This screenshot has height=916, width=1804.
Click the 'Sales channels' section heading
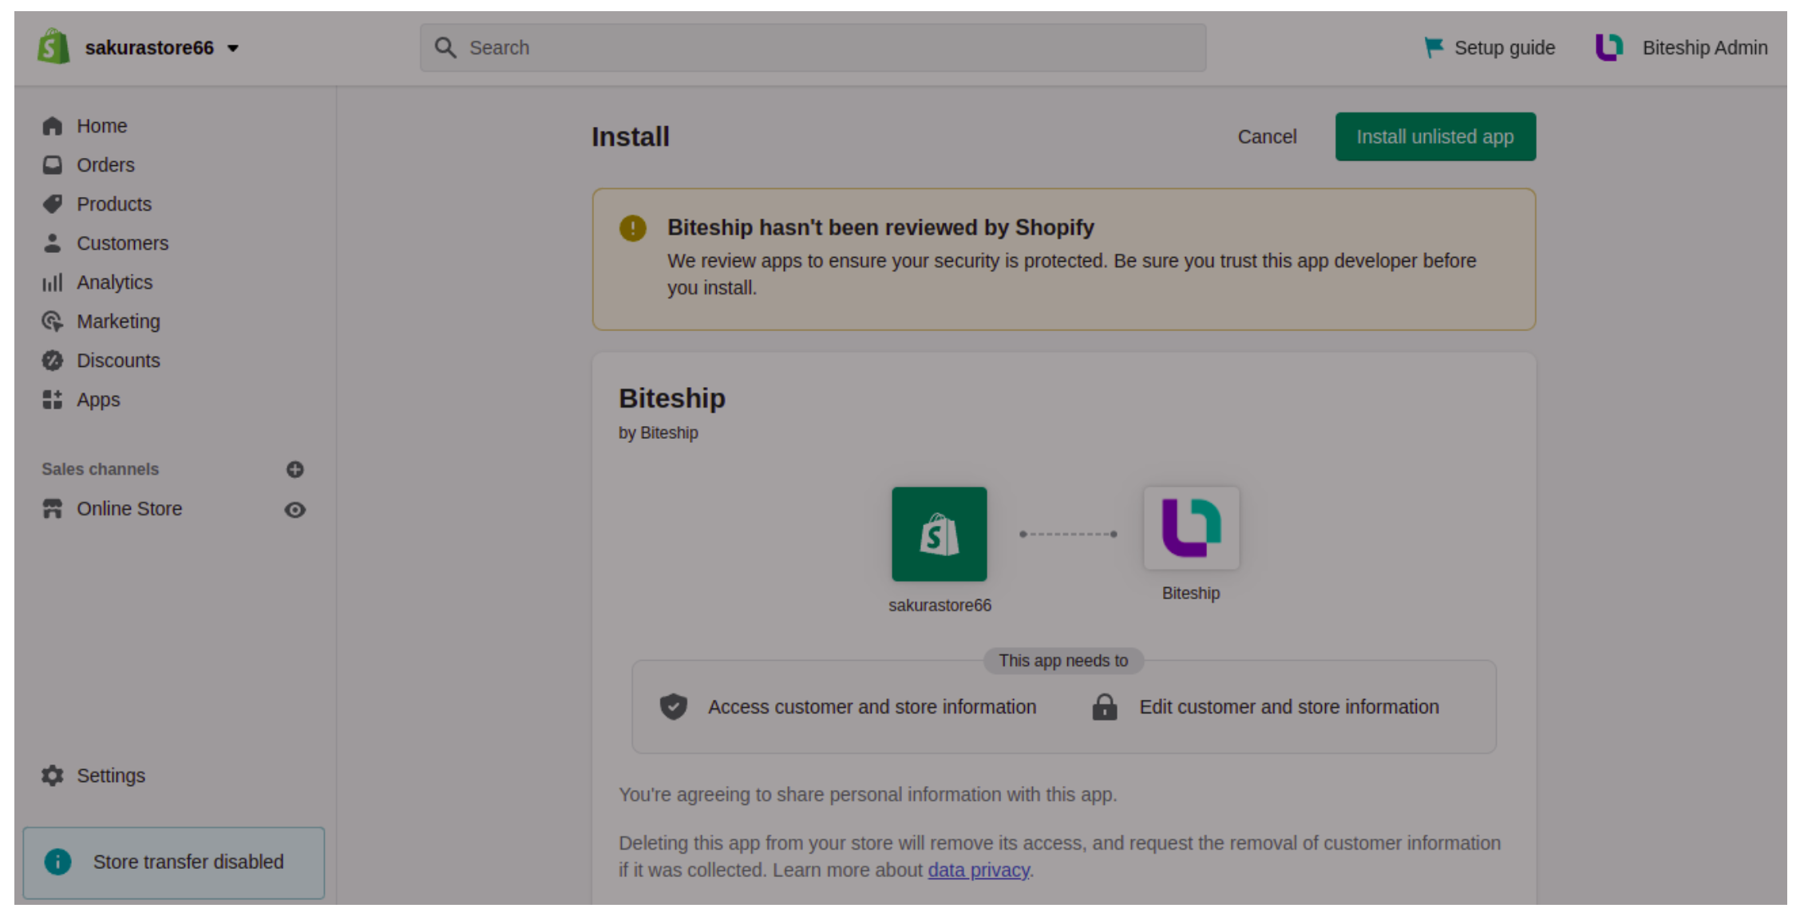pyautogui.click(x=101, y=469)
